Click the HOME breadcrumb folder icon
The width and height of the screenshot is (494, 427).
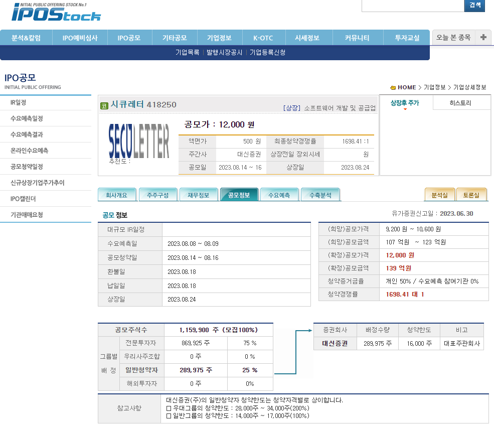coord(393,88)
